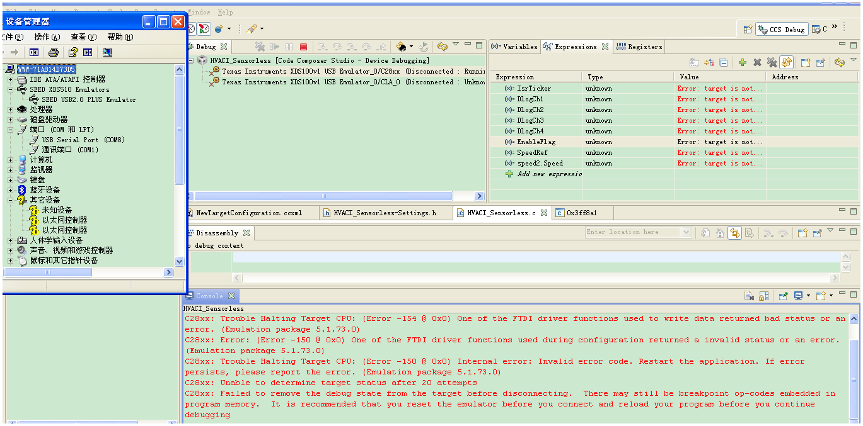Click the properties help icon in Device Manager
Viewport: 863px width, 426px height.
point(73,52)
